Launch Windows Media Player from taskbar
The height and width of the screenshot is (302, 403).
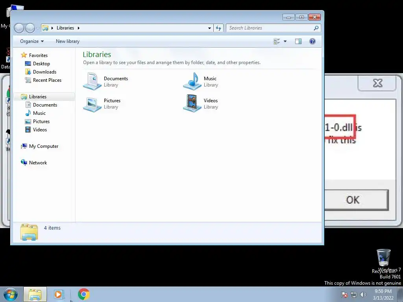[x=58, y=294]
